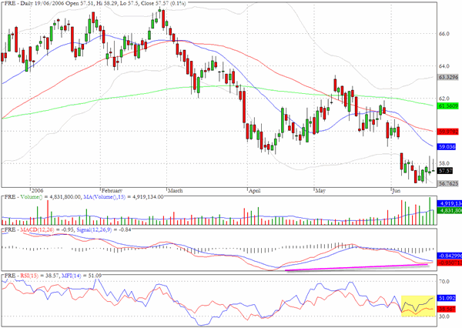
Task: Select the blue 51.092 MFI value tag
Action: [447, 298]
